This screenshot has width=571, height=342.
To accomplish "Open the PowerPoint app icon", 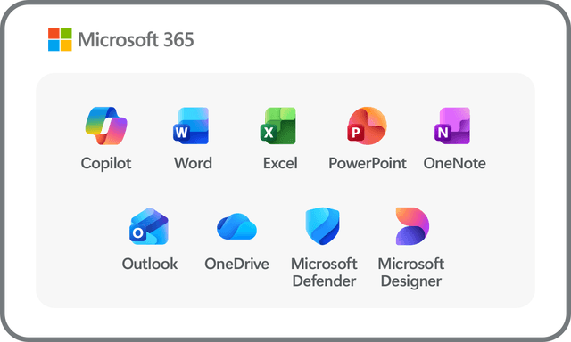I will (x=367, y=126).
